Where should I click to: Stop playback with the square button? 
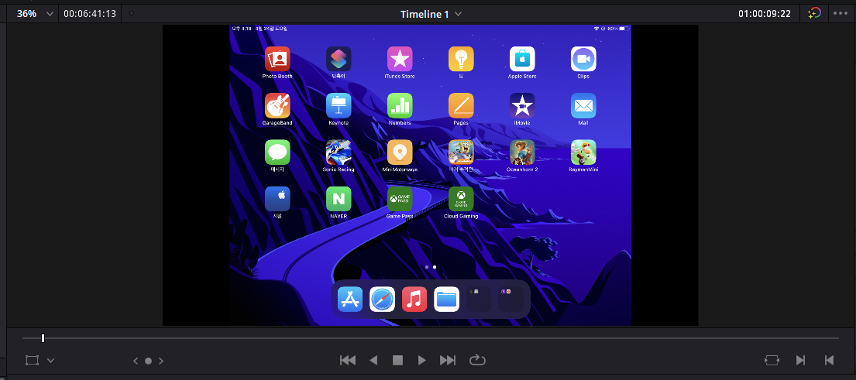tap(397, 360)
